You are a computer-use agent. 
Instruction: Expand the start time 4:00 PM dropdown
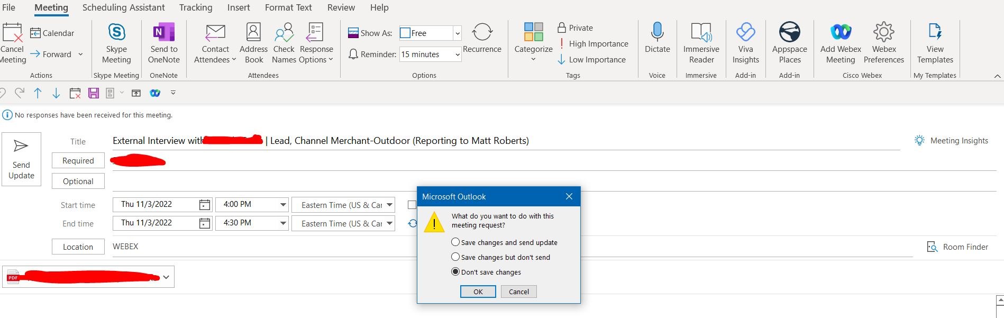click(x=283, y=205)
